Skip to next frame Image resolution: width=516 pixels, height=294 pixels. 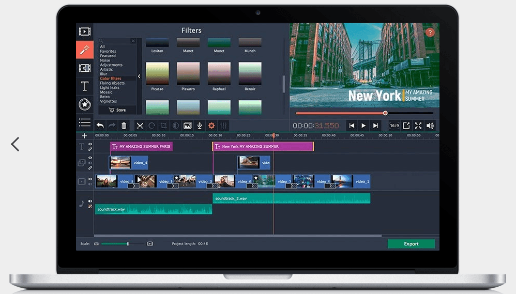[375, 125]
